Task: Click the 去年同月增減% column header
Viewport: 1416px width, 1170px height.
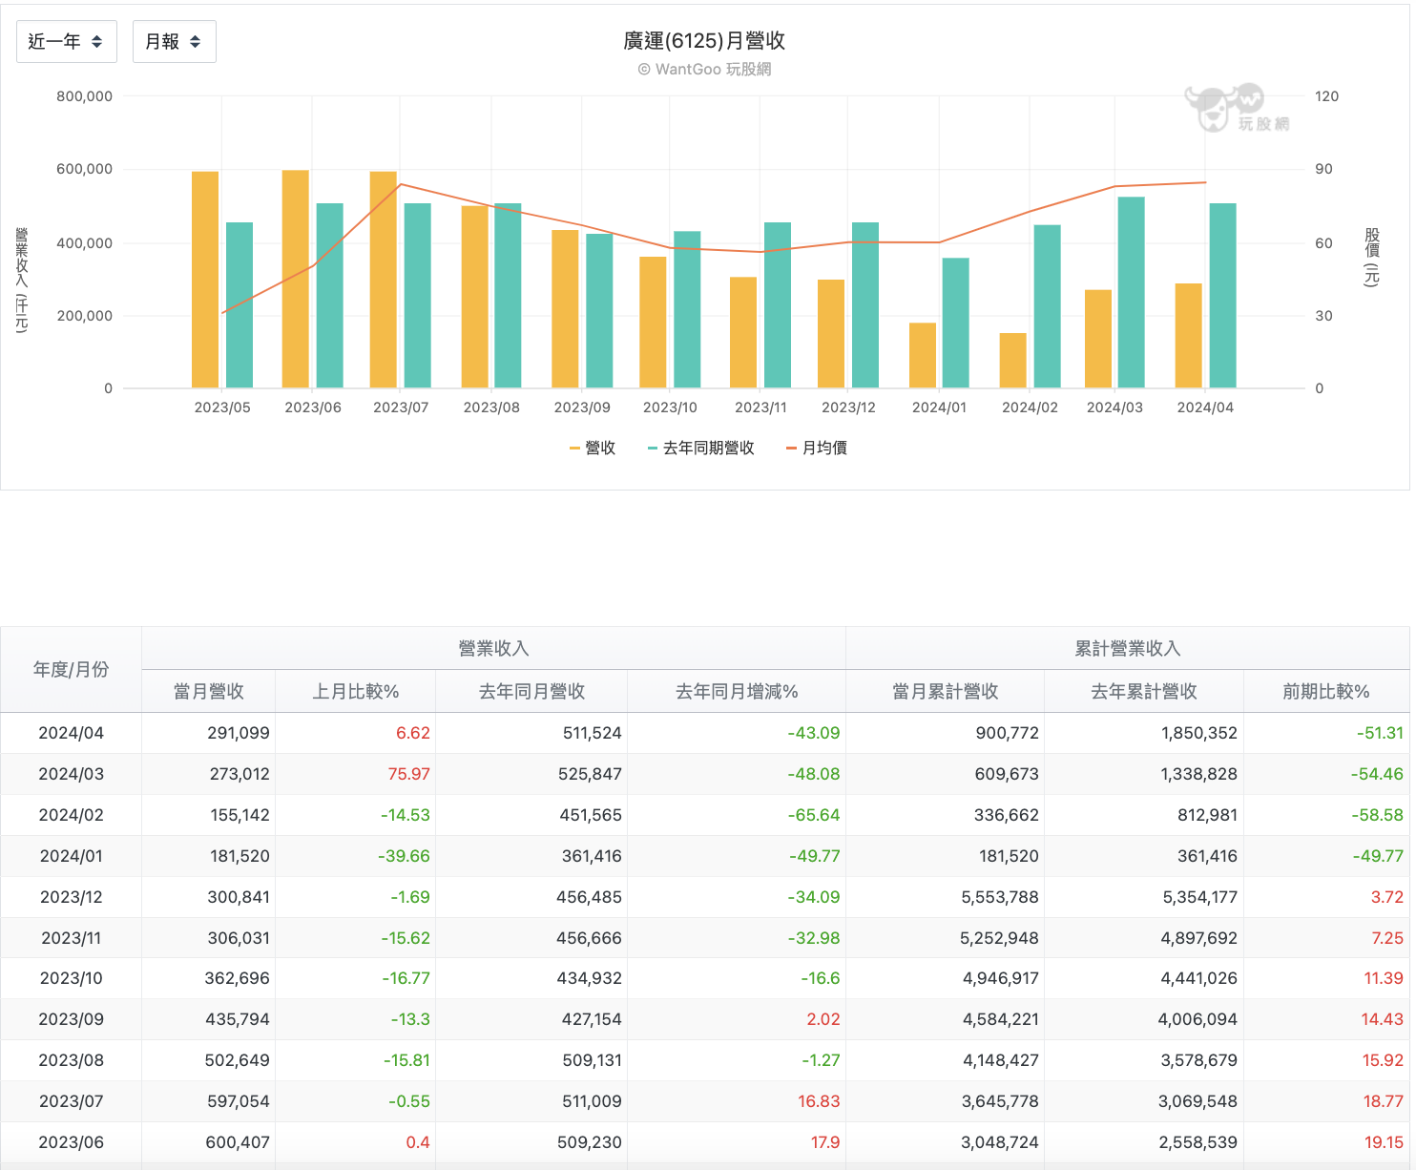Action: pyautogui.click(x=737, y=692)
